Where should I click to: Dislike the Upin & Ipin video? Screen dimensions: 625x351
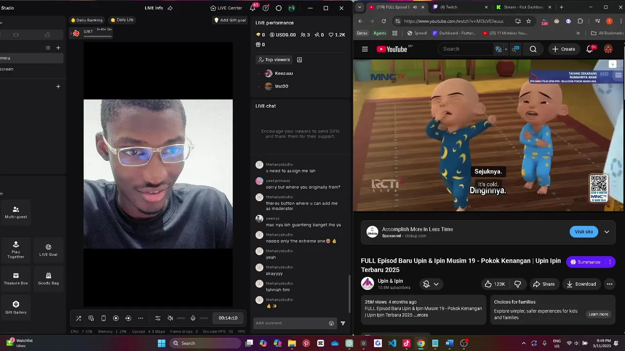click(518, 284)
